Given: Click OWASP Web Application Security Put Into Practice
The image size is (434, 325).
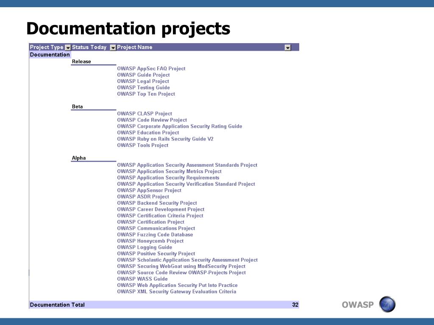Looking at the screenshot, I should pyautogui.click(x=178, y=286).
